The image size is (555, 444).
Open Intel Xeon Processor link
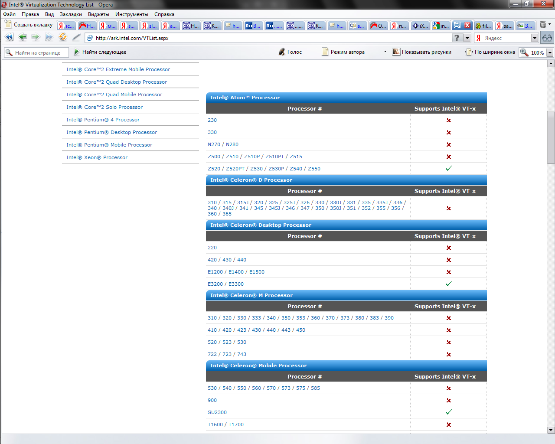pos(97,157)
